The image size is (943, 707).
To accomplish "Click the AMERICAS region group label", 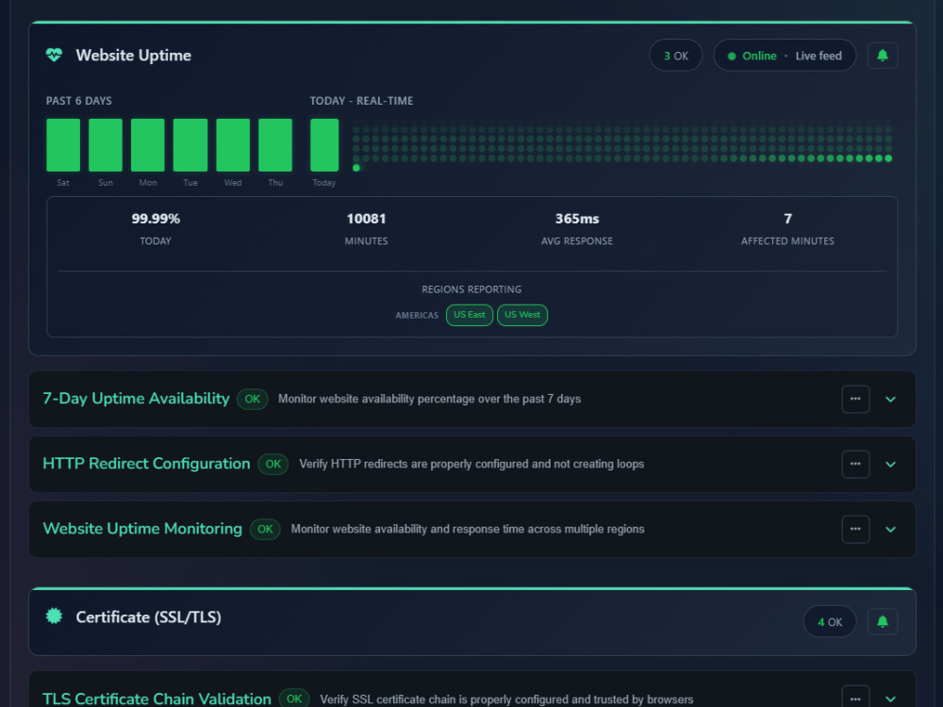I will tap(417, 315).
